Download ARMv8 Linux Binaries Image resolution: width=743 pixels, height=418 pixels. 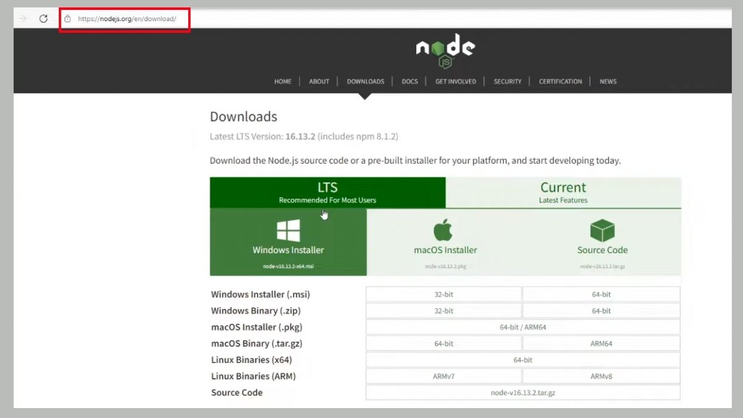click(601, 376)
